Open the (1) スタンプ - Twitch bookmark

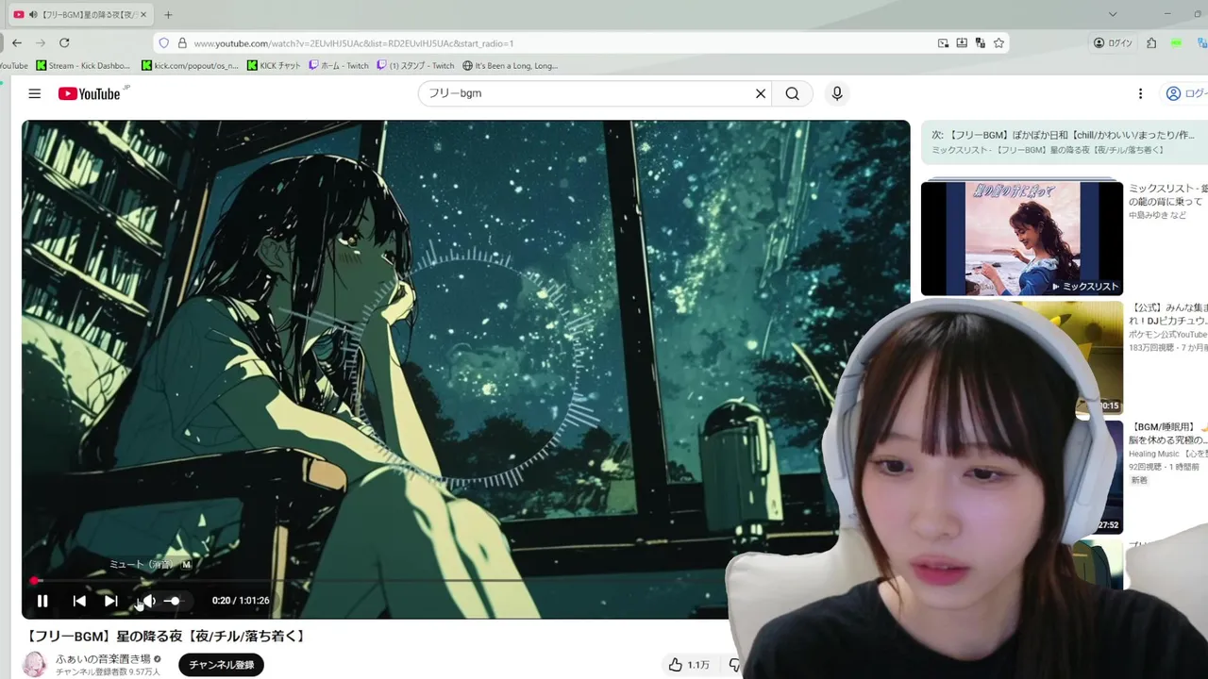point(415,66)
